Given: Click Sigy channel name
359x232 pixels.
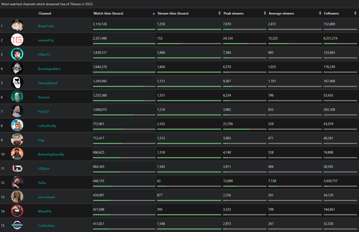Looking at the screenshot, I should tap(41, 140).
